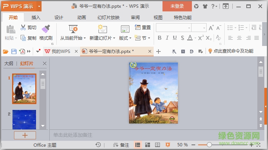Image resolution: width=268 pixels, height=150 pixels.
Task: Open paste options dropdown arrow
Action: [16, 38]
